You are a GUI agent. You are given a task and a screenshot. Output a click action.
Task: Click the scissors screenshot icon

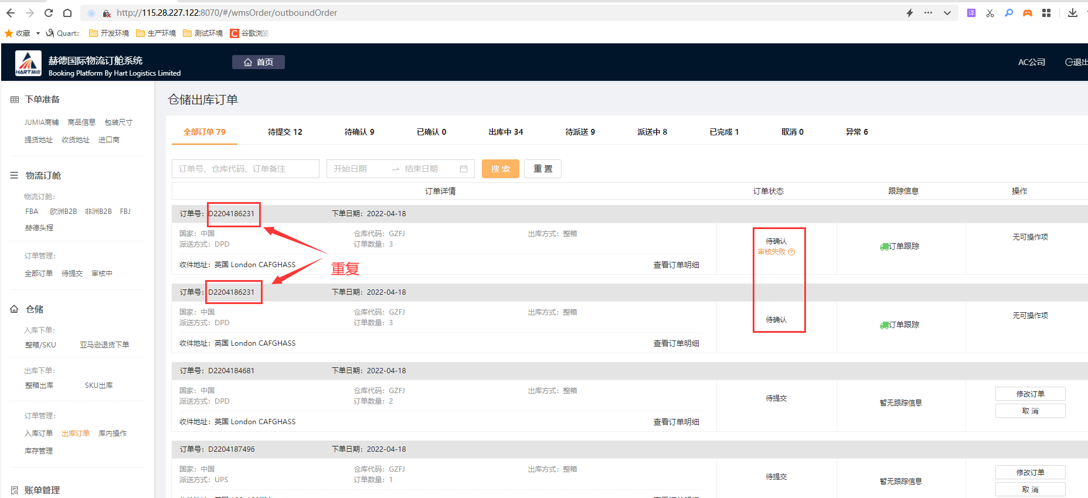990,13
